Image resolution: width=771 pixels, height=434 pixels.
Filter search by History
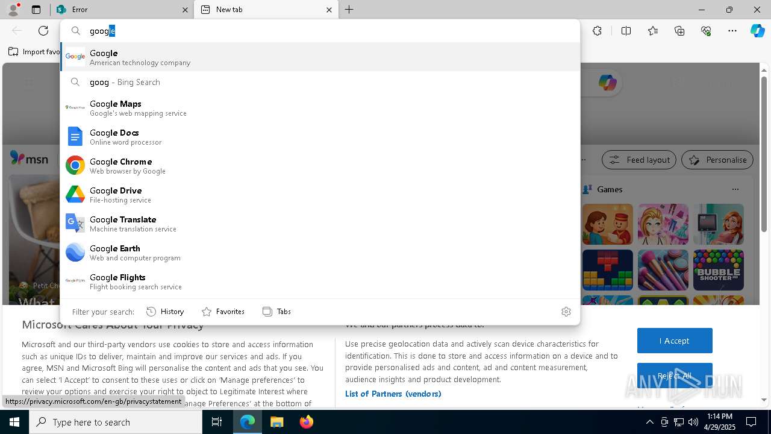[165, 312]
